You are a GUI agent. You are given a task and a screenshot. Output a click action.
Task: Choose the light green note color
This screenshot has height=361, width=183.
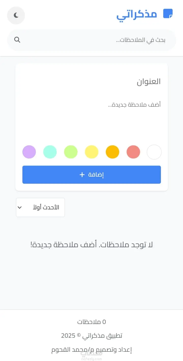point(71,152)
